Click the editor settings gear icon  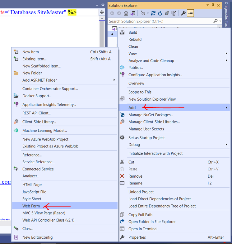(x=103, y=5)
